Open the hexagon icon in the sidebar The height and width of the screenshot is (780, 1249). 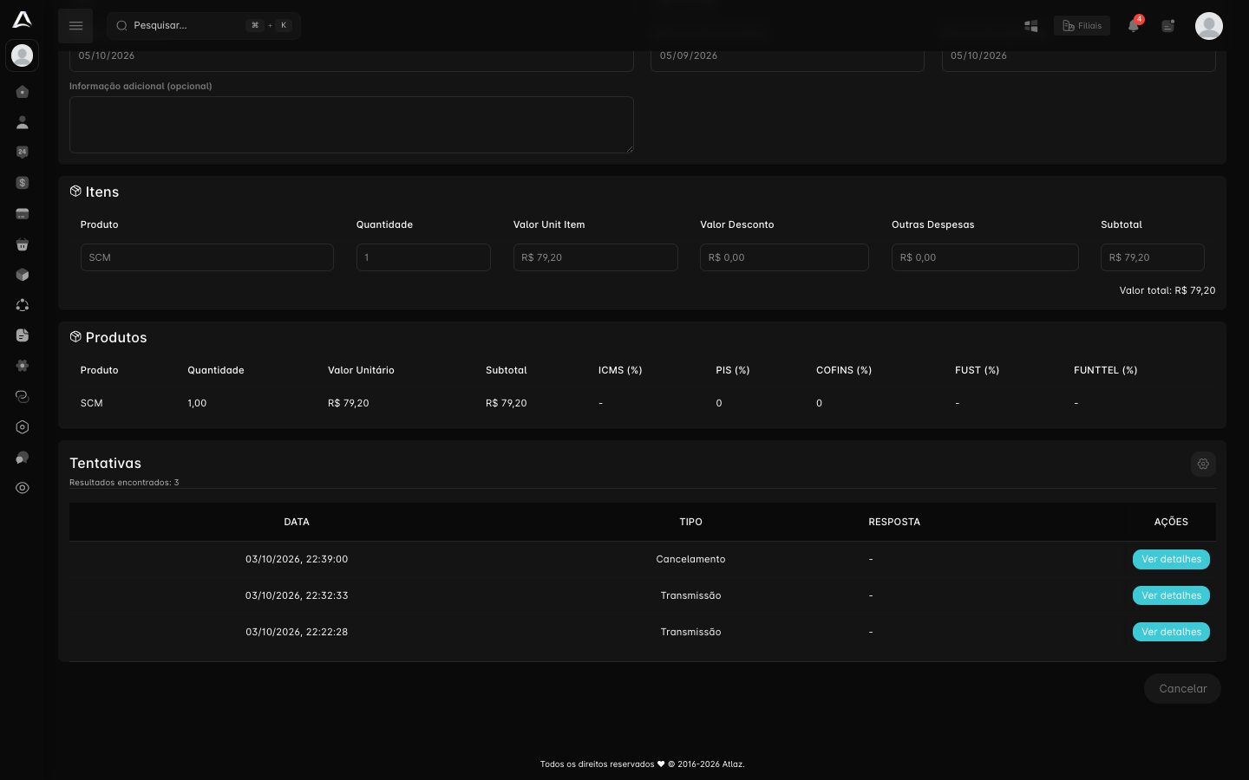[23, 427]
